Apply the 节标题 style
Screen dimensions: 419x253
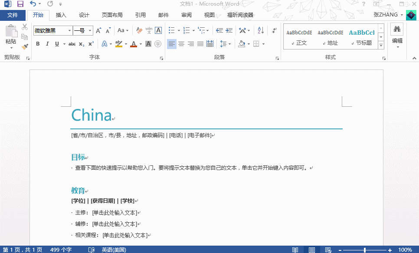pyautogui.click(x=362, y=37)
